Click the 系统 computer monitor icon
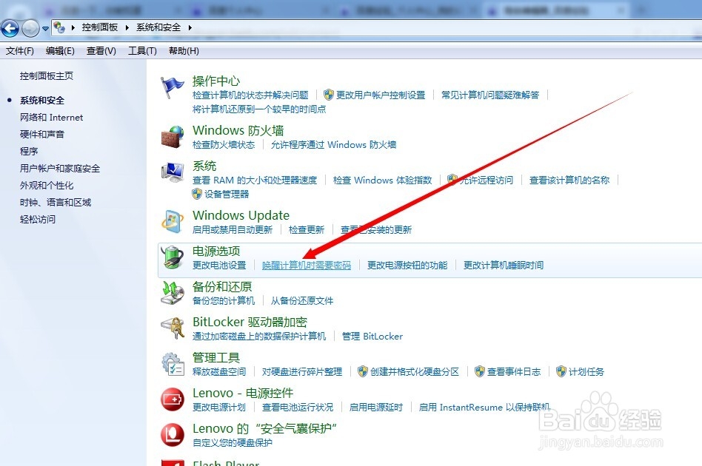The image size is (702, 466). coord(173,172)
